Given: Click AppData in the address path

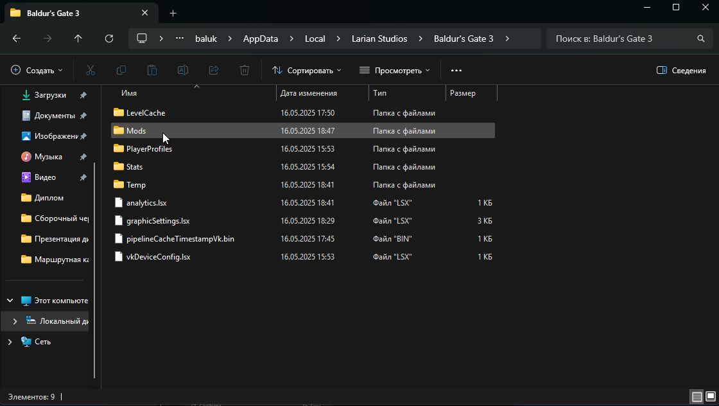Looking at the screenshot, I should [x=261, y=39].
